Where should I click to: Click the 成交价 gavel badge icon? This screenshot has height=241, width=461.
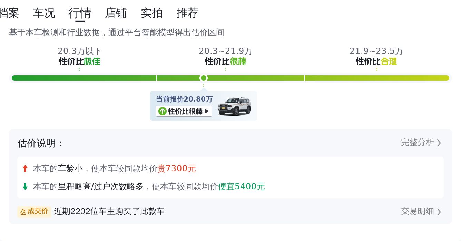(x=23, y=212)
